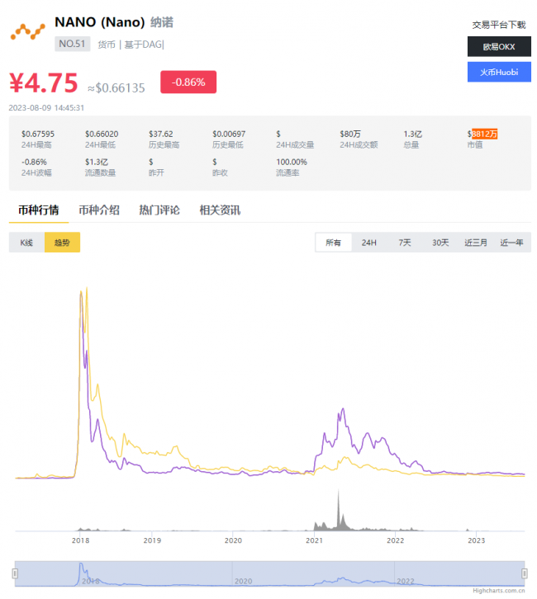The height and width of the screenshot is (599, 537).
Task: Select the 趋势 chart mode
Action: point(62,243)
